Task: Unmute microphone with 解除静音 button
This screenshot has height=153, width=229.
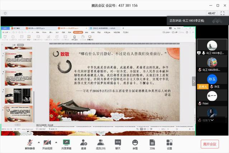Action: click(x=30, y=144)
